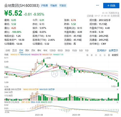Open the 前复权 adjustment dropdown

(x=115, y=55)
